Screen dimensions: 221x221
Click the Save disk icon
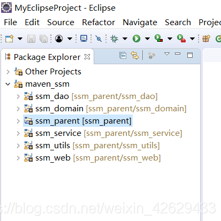pyautogui.click(x=31, y=39)
